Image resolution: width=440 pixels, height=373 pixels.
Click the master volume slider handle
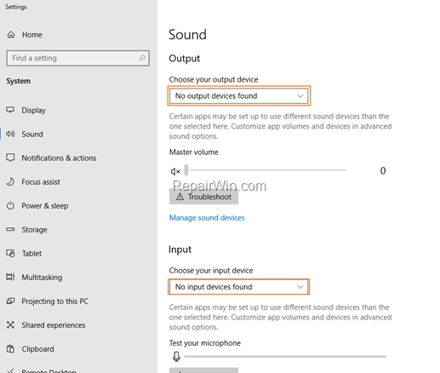point(186,170)
